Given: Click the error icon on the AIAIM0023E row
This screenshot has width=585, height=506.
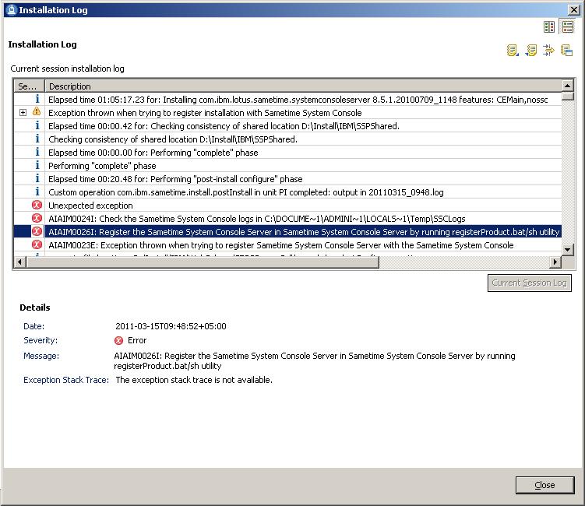Looking at the screenshot, I should [x=37, y=244].
